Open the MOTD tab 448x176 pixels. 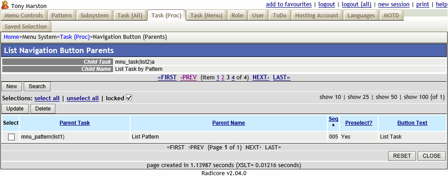point(391,16)
